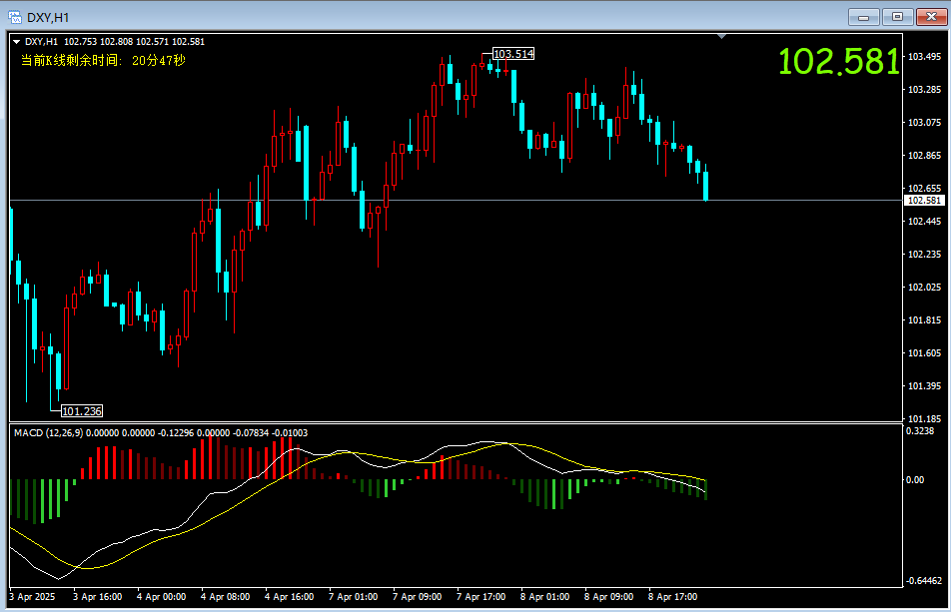Click the 0.00 level on MACD scale
This screenshot has width=951, height=612.
pos(915,480)
